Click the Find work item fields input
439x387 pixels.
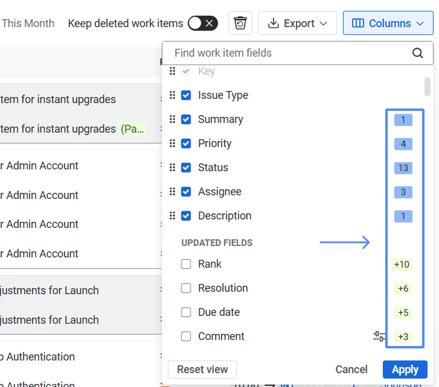[290, 53]
